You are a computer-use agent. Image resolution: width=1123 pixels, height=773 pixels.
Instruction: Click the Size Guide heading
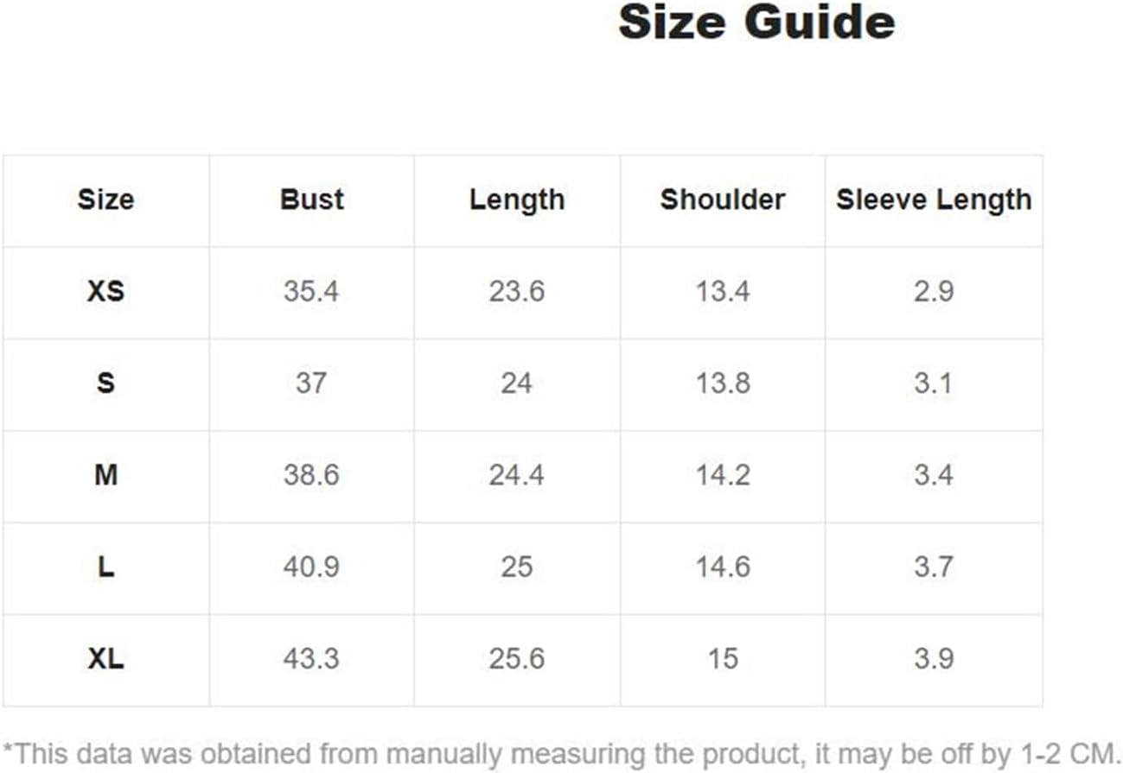(x=756, y=22)
